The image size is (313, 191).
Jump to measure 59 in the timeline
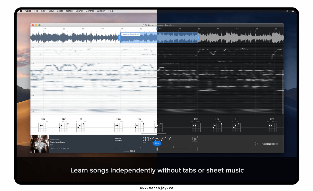83,29
